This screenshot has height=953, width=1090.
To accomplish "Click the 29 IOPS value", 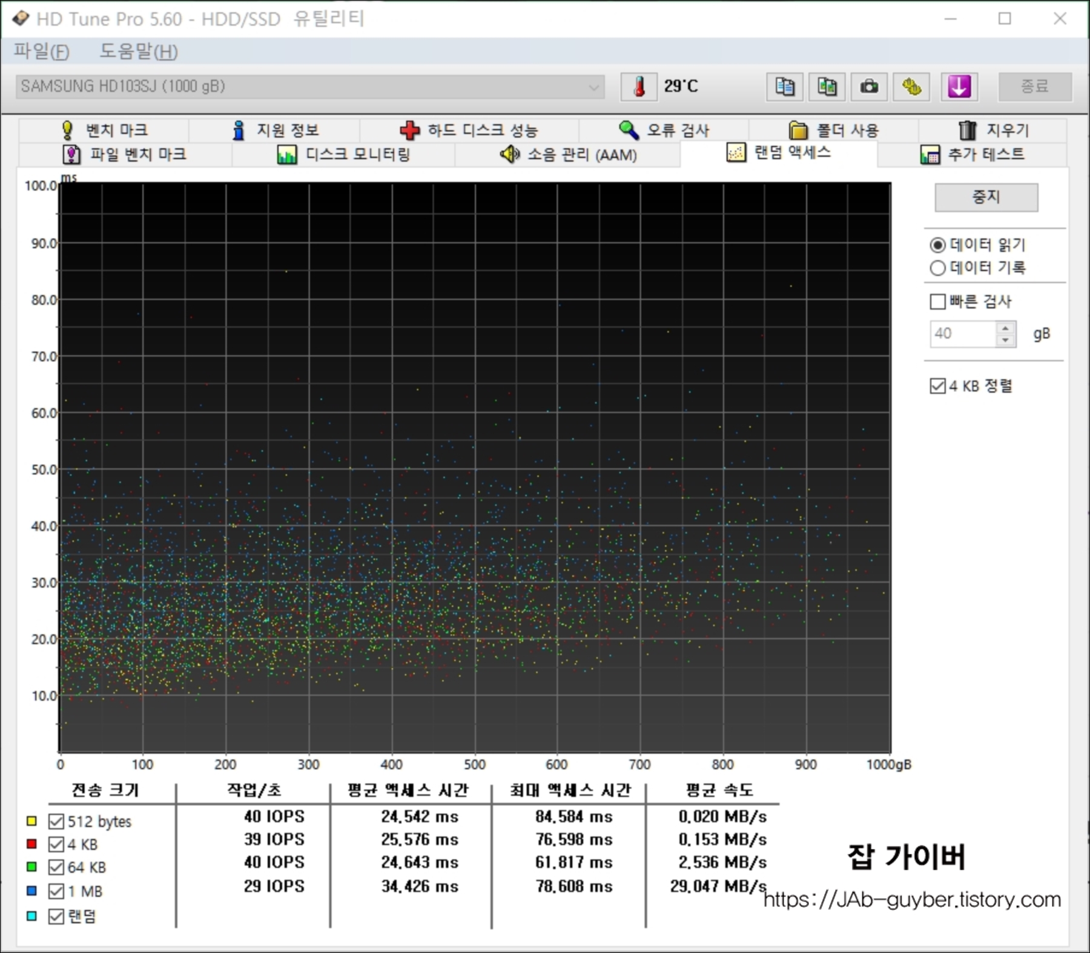I will pyautogui.click(x=274, y=886).
